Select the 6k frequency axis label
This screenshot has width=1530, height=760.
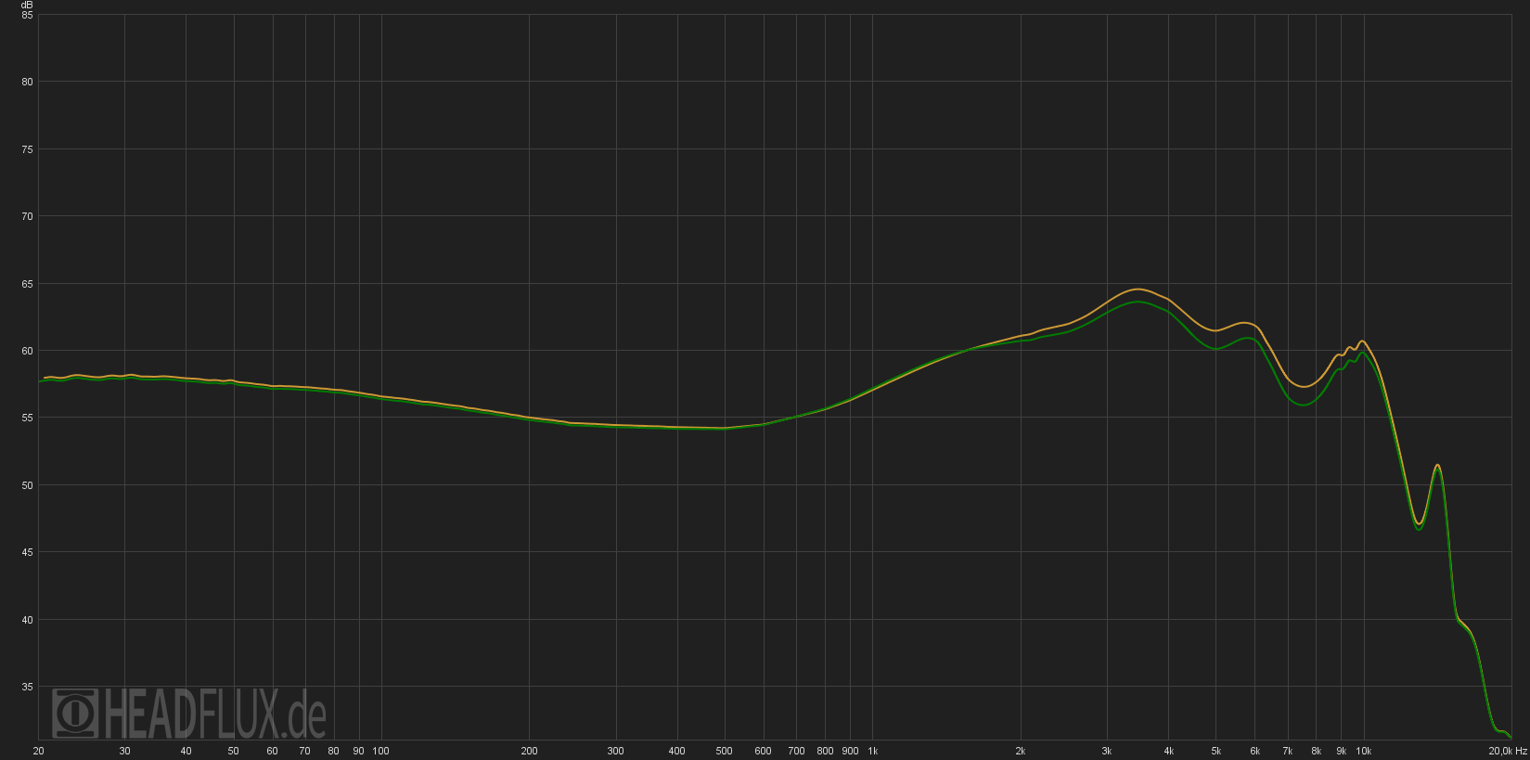[1255, 751]
